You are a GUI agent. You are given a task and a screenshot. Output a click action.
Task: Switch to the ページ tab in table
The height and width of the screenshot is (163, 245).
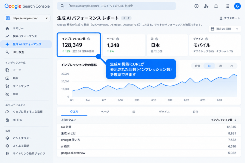[105, 112]
